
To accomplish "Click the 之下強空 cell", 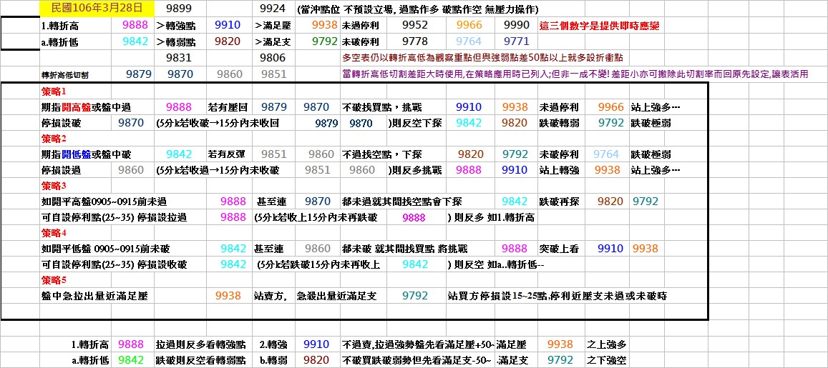I will point(607,361).
